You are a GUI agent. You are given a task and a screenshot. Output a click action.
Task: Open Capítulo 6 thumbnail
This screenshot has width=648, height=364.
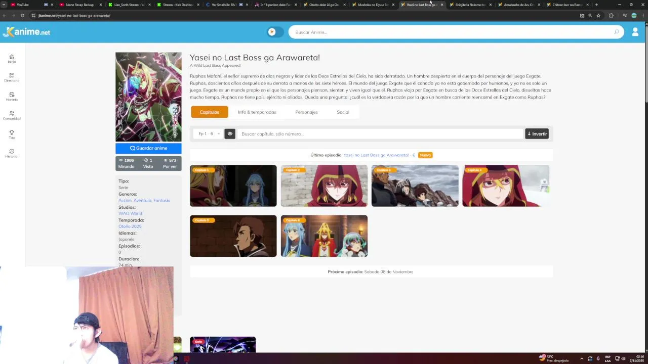[324, 236]
